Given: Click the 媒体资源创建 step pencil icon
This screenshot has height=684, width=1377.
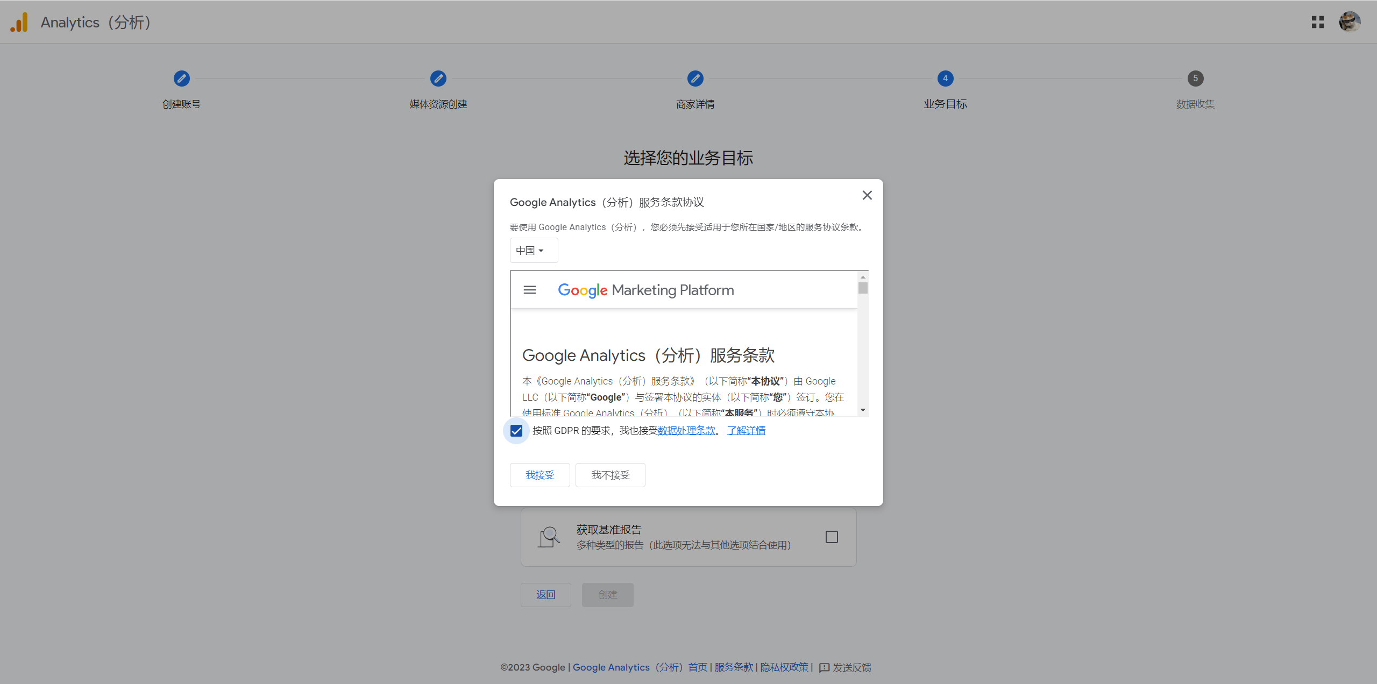Looking at the screenshot, I should [438, 79].
